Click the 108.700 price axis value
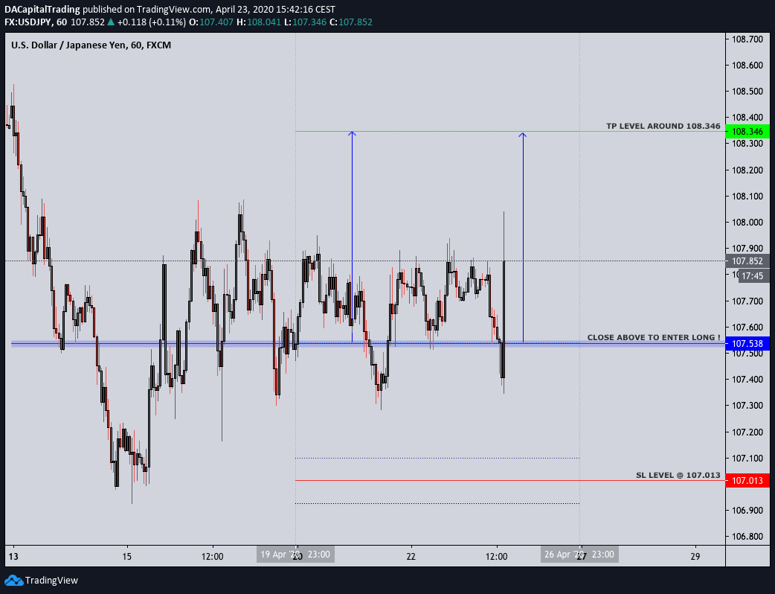Viewport: 775px width, 594px height. (747, 39)
